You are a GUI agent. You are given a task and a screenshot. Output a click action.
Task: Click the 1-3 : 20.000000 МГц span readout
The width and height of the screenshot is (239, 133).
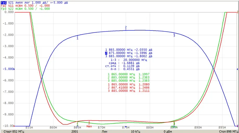click(x=129, y=60)
